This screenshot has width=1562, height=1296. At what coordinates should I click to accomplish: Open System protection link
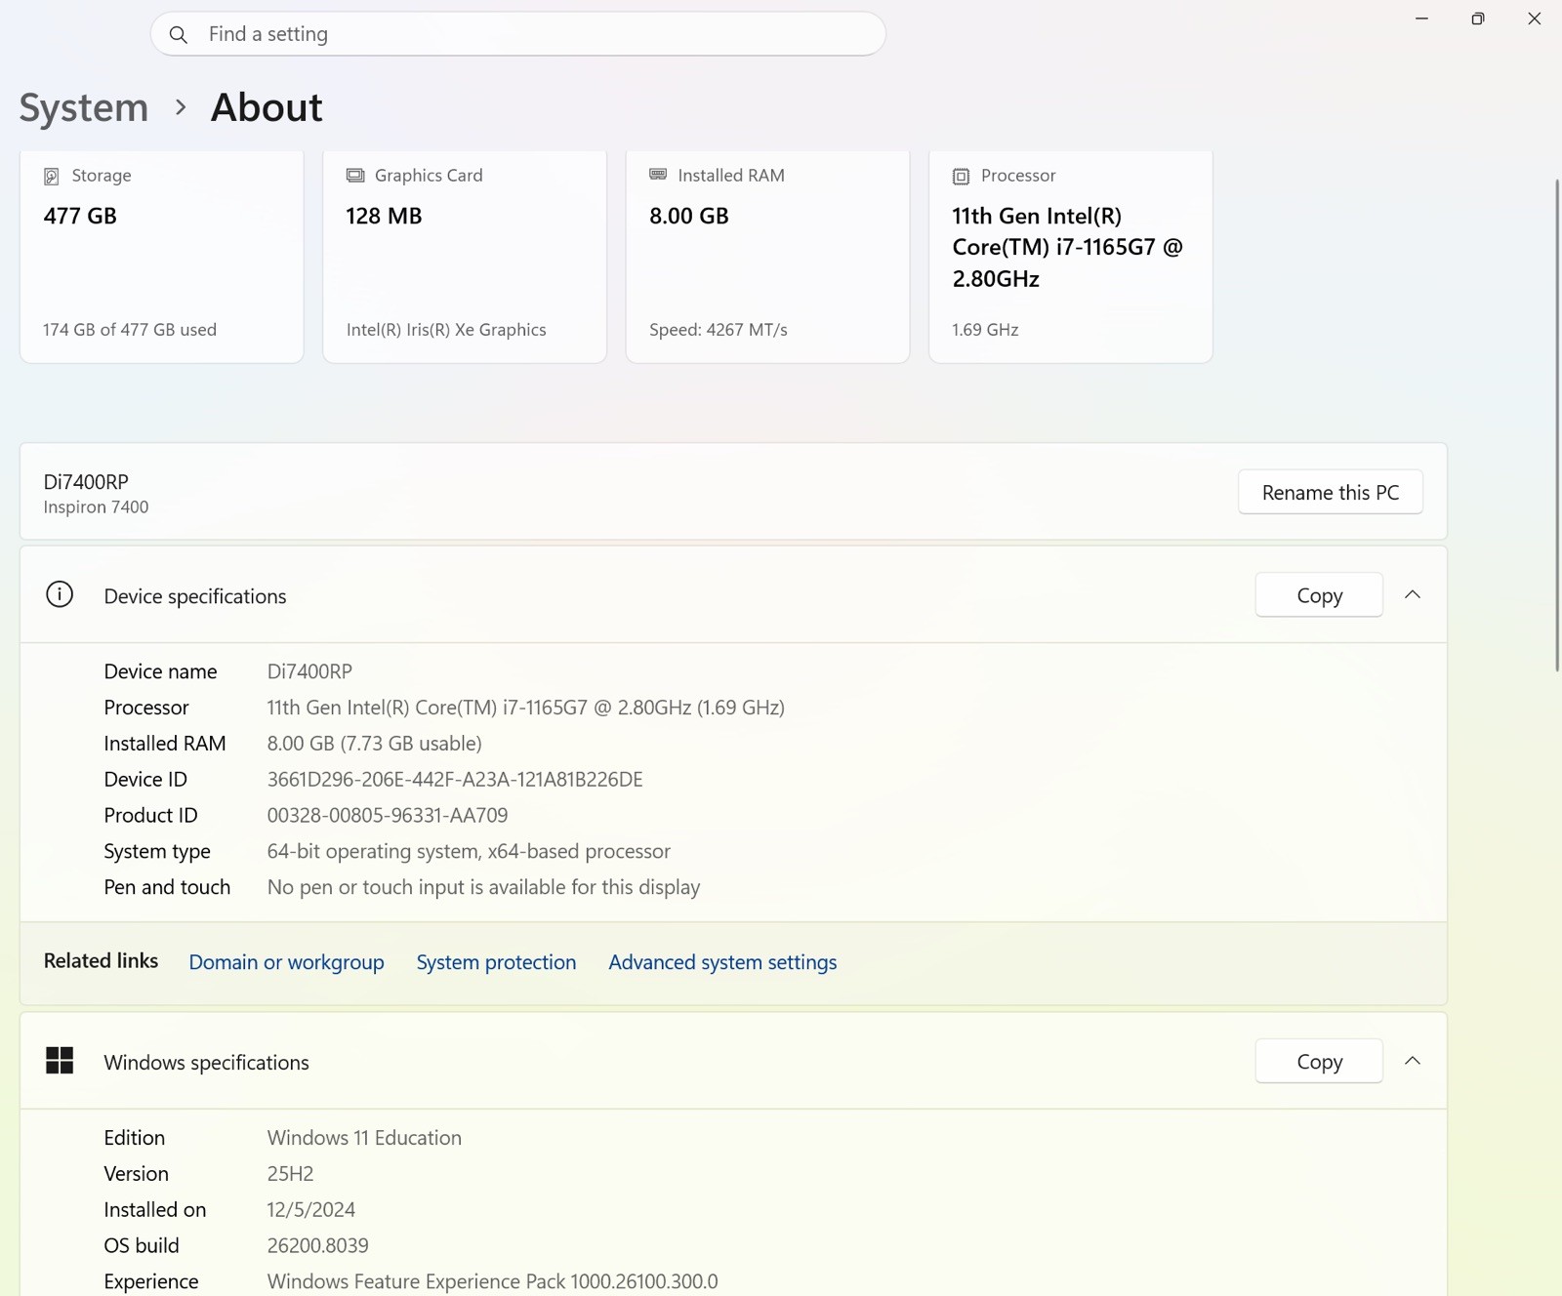click(496, 962)
